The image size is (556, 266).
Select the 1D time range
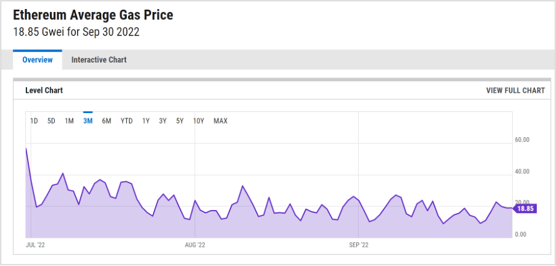pos(34,122)
